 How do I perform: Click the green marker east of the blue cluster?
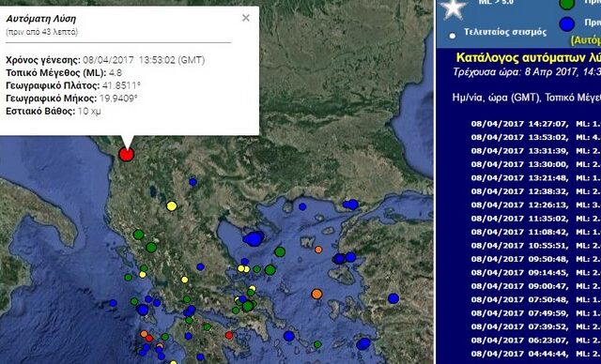pos(280,251)
